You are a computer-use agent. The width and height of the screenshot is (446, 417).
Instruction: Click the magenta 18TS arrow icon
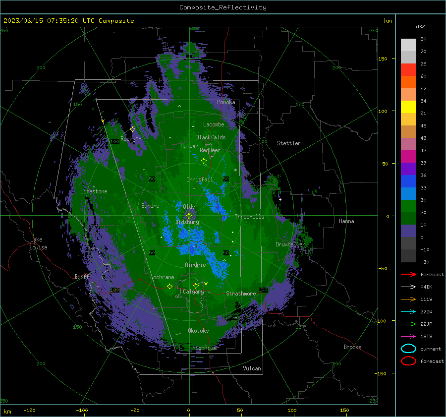pyautogui.click(x=408, y=336)
